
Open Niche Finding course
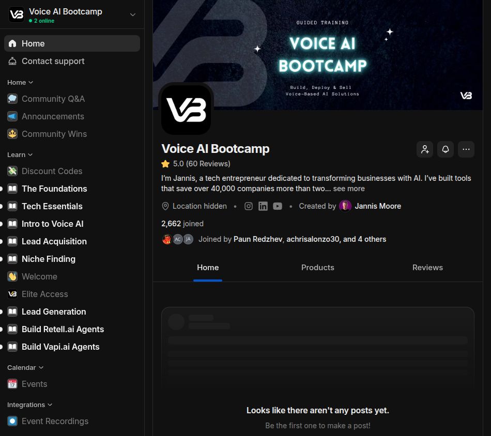click(x=72, y=259)
